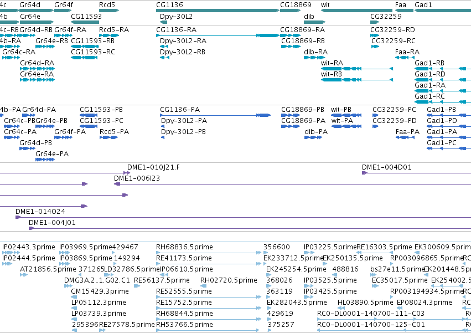
Task: Select EST IP03225.5prime
Action: [309, 253]
